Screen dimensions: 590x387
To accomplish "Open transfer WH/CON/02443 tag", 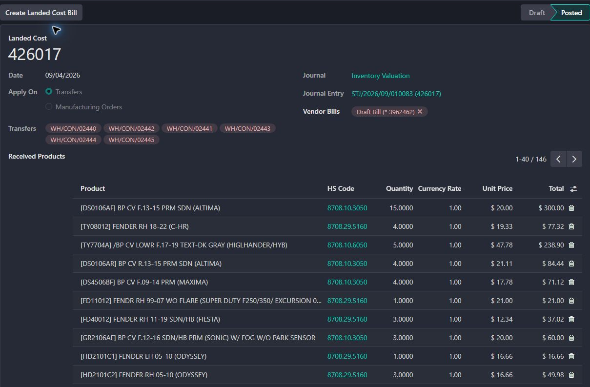I will coord(247,128).
